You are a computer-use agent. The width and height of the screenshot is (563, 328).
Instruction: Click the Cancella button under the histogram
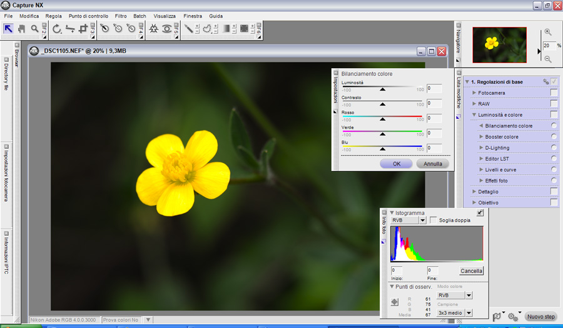pyautogui.click(x=471, y=271)
